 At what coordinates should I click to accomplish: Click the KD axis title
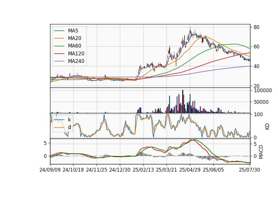(267, 127)
